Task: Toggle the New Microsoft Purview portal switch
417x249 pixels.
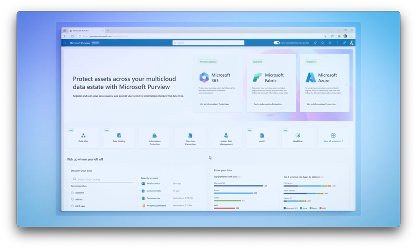Action: 277,43
